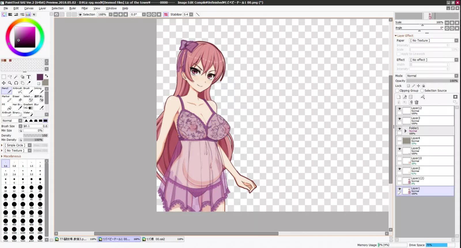Collapse the Layer Effect section
This screenshot has height=248, width=461.
point(396,36)
